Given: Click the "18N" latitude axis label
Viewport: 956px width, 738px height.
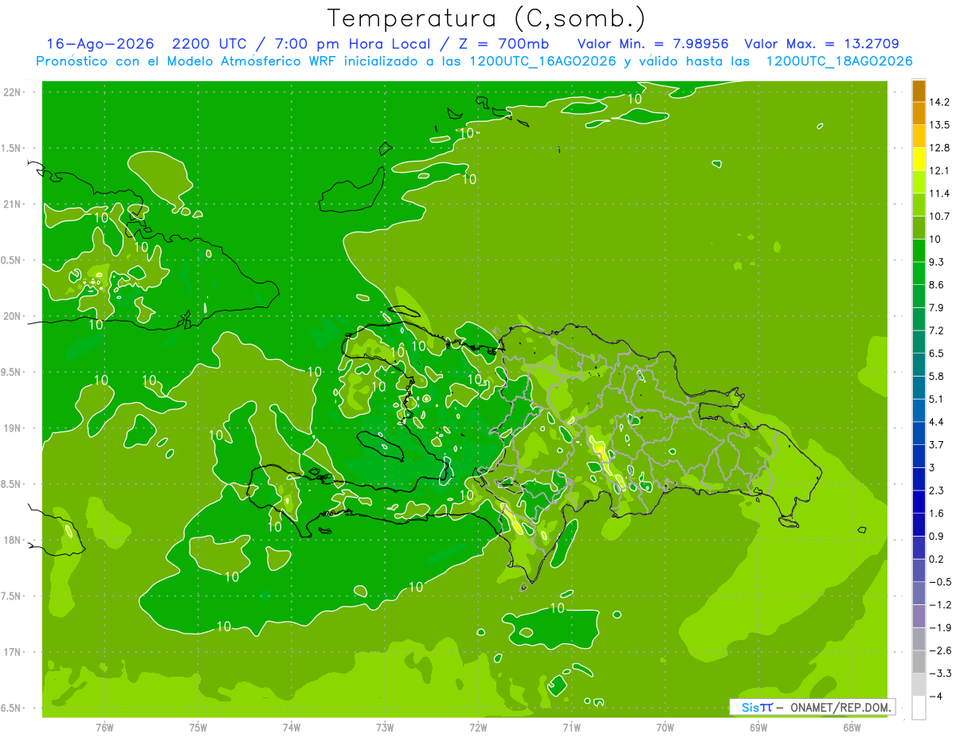Looking at the screenshot, I should click(x=14, y=540).
